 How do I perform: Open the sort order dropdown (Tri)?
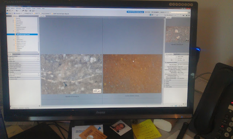(x=169, y=15)
